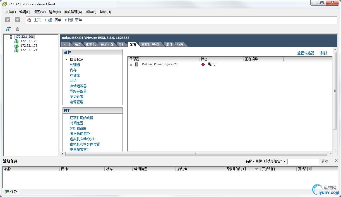Click the back navigation arrow
Screen dimensions: 341x197
click(x=8, y=20)
